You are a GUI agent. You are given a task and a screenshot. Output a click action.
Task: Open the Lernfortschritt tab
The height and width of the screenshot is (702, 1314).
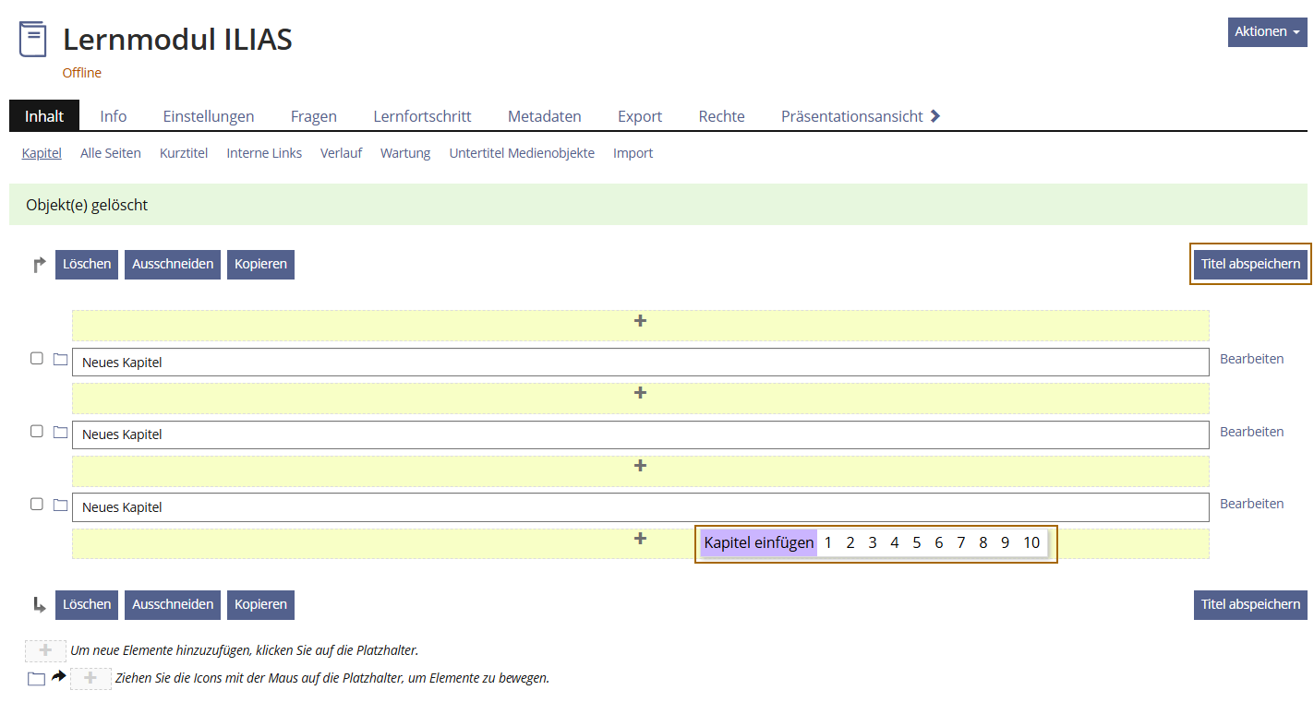point(422,116)
